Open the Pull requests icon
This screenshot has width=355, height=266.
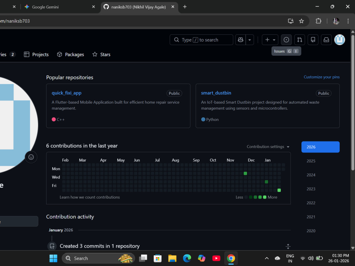click(x=300, y=40)
